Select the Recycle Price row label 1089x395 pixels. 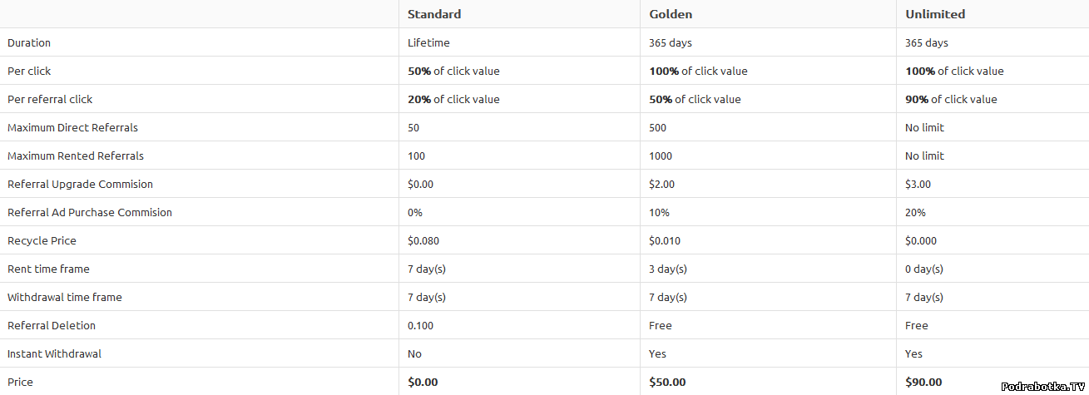(x=42, y=240)
